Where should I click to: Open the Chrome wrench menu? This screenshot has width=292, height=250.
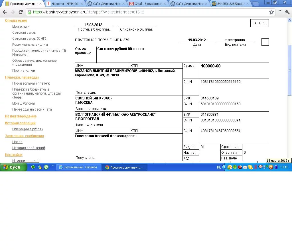point(287,12)
